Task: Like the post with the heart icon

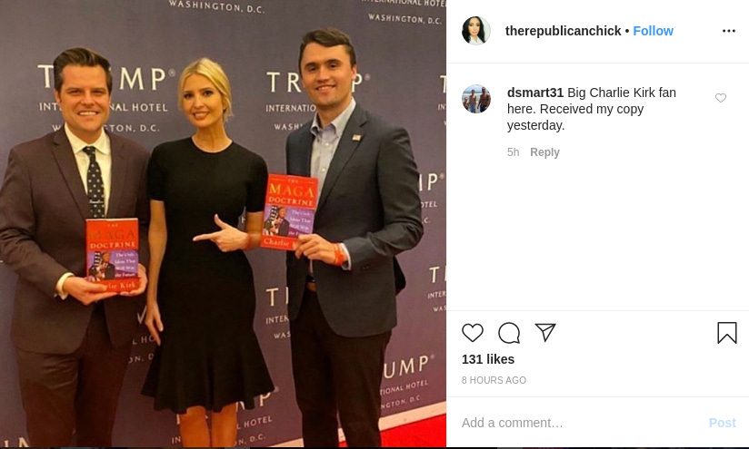Action: coord(473,333)
